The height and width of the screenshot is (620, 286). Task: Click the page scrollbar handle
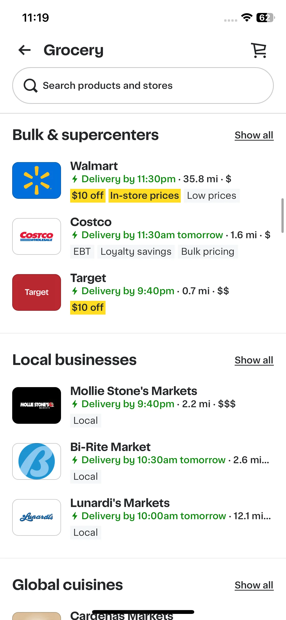pyautogui.click(x=282, y=216)
